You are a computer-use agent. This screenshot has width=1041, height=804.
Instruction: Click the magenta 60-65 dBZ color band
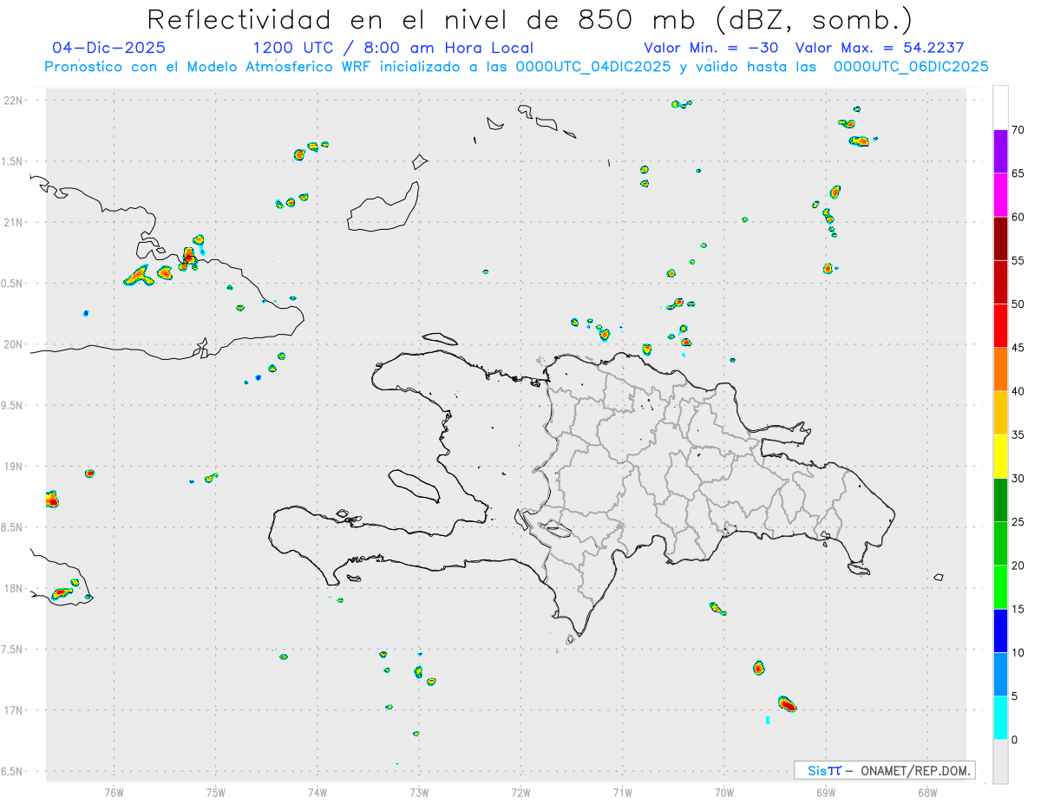1000,195
